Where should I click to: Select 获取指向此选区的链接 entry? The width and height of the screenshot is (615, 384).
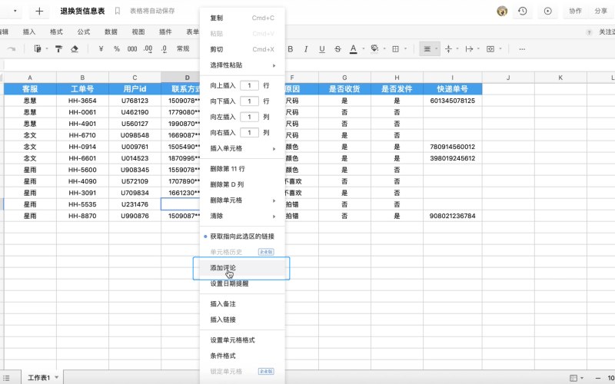[x=242, y=237]
